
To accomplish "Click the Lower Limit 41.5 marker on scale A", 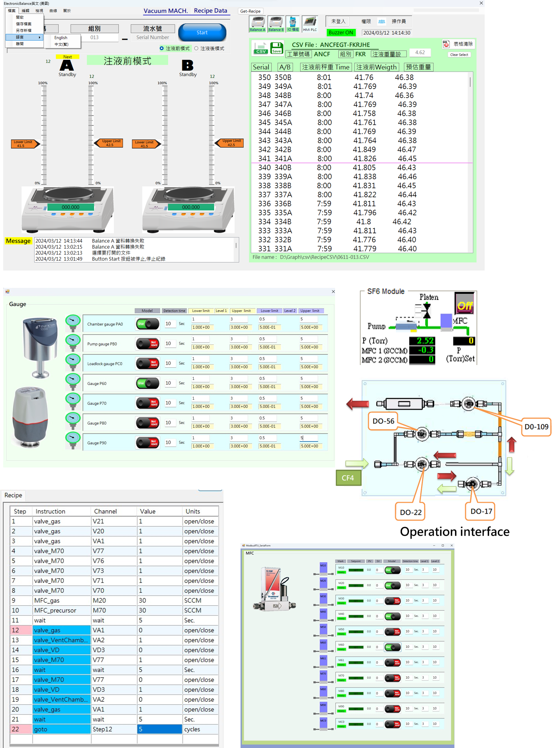I will (x=24, y=144).
